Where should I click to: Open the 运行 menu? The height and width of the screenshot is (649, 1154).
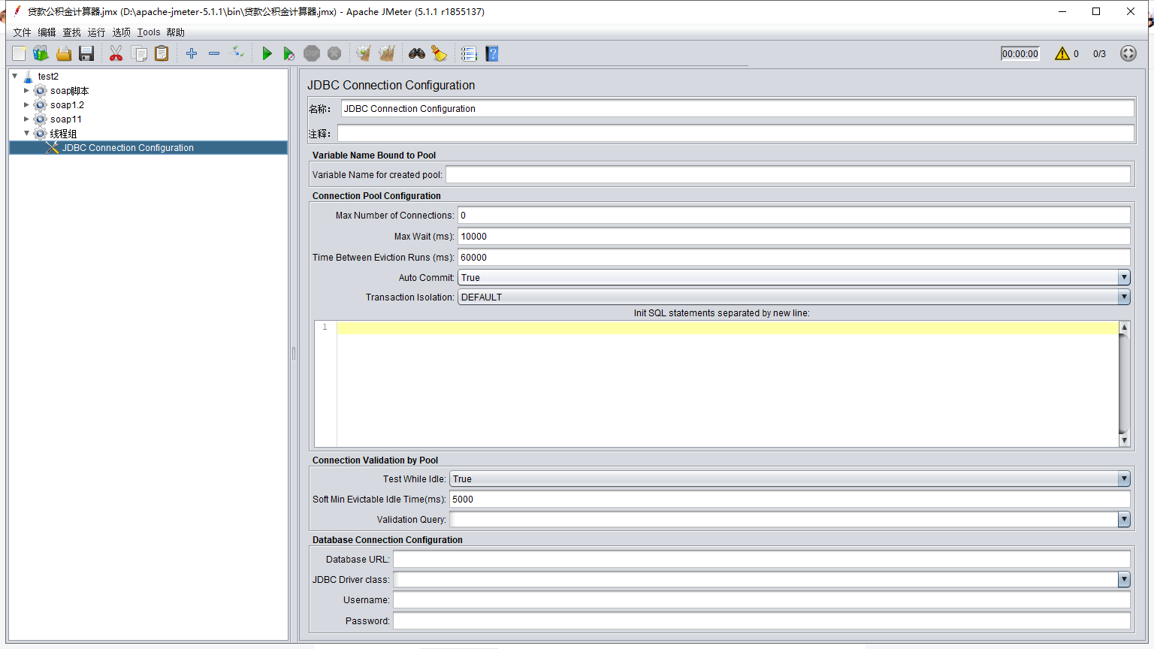[x=96, y=32]
